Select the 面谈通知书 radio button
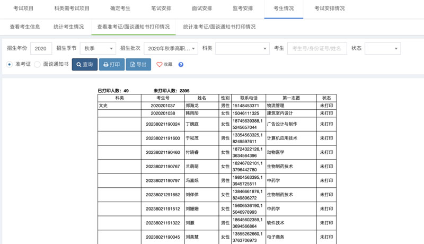 [x=37, y=64]
